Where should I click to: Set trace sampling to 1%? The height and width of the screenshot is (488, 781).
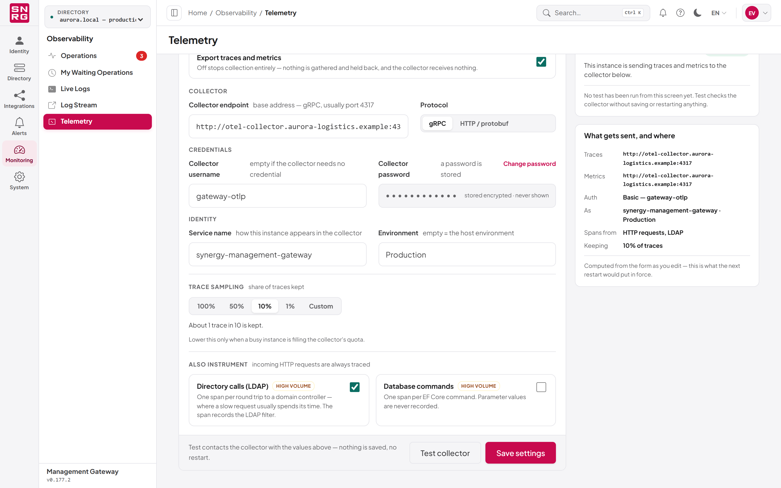pos(290,306)
